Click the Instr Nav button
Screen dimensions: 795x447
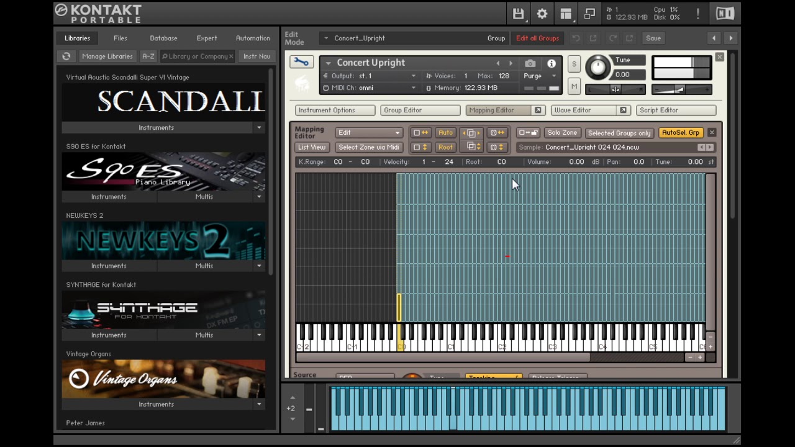[x=257, y=56]
